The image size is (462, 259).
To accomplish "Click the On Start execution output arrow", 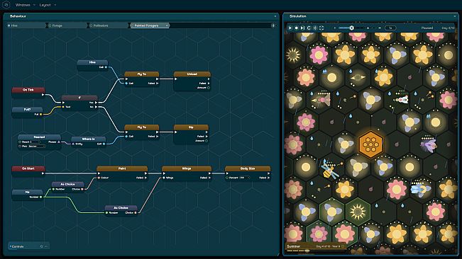I will 43,173.
